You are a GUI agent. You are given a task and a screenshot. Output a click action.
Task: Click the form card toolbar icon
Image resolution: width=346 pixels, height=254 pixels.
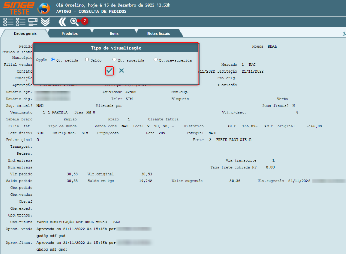point(33,22)
